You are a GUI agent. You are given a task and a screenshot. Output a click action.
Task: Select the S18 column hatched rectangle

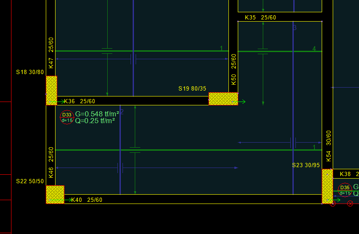click(x=51, y=91)
